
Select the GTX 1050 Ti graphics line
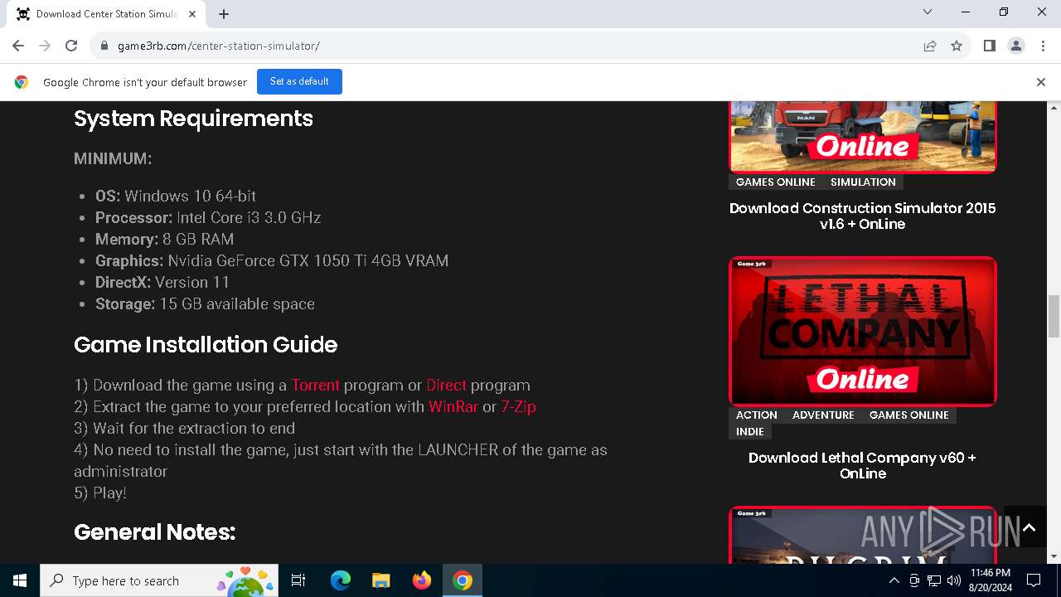pyautogui.click(x=272, y=260)
